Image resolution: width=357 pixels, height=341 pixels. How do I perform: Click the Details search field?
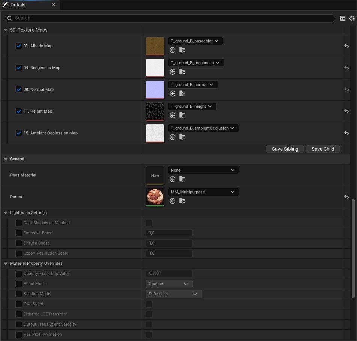170,18
